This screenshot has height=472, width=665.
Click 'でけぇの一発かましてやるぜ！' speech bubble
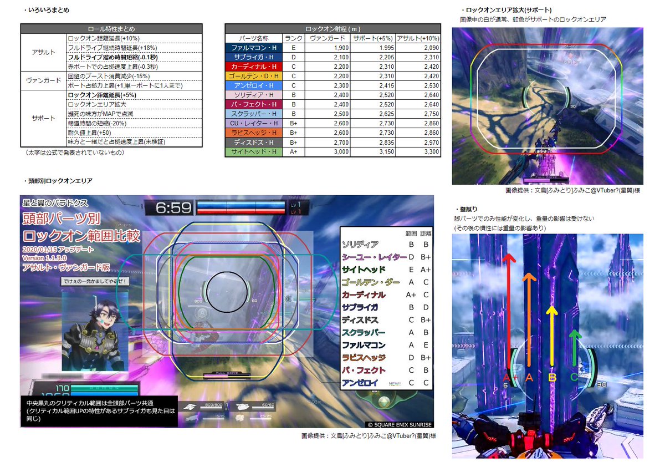coord(96,281)
